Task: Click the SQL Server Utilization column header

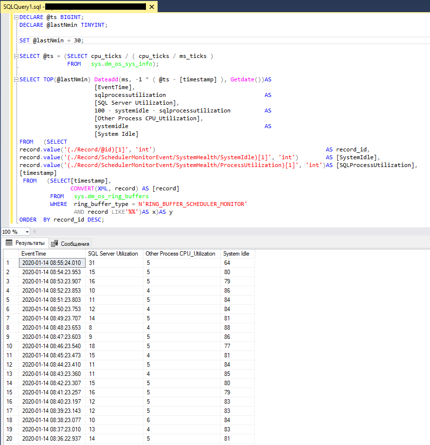Action: click(114, 254)
